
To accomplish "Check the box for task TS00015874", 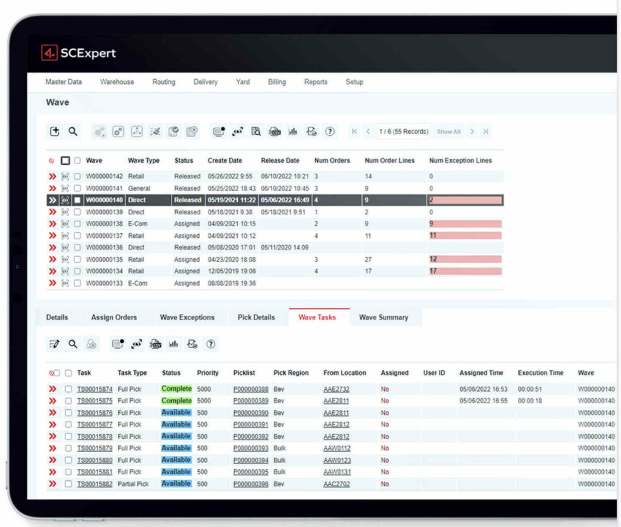I will pos(69,389).
